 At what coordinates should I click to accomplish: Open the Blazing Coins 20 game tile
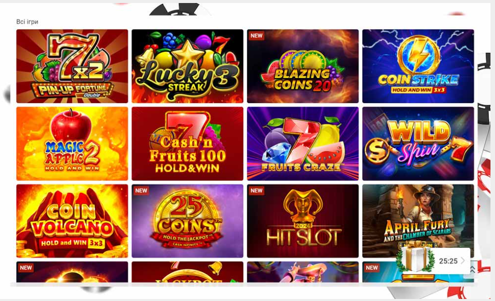click(x=303, y=66)
